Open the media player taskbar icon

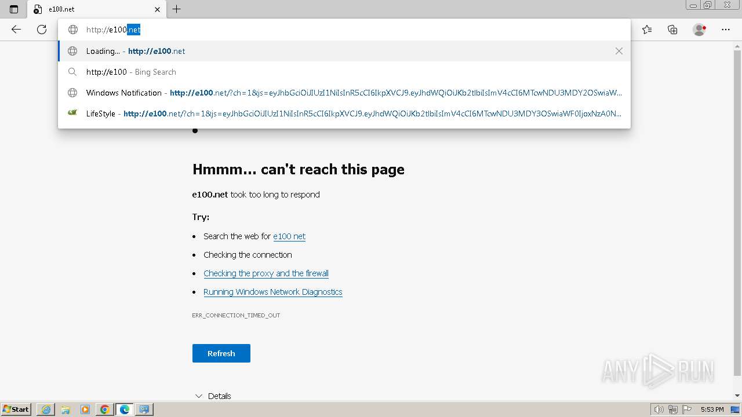point(85,409)
